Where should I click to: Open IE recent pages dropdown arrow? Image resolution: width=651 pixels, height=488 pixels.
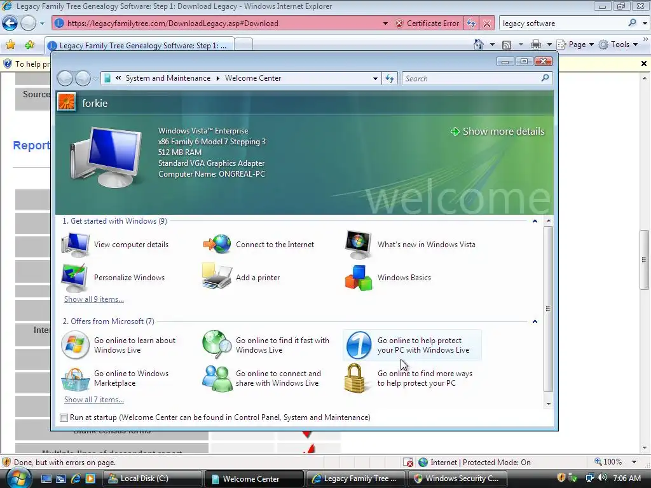click(x=42, y=24)
